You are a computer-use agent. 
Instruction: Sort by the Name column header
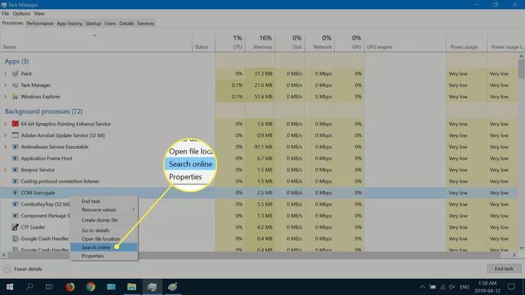[96, 43]
